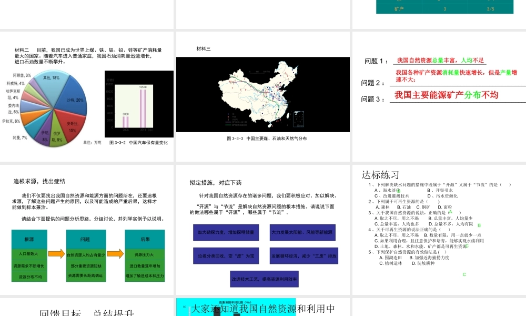
Task: Open the 回馈目标 总结提升 slide
Action: click(x=87, y=307)
